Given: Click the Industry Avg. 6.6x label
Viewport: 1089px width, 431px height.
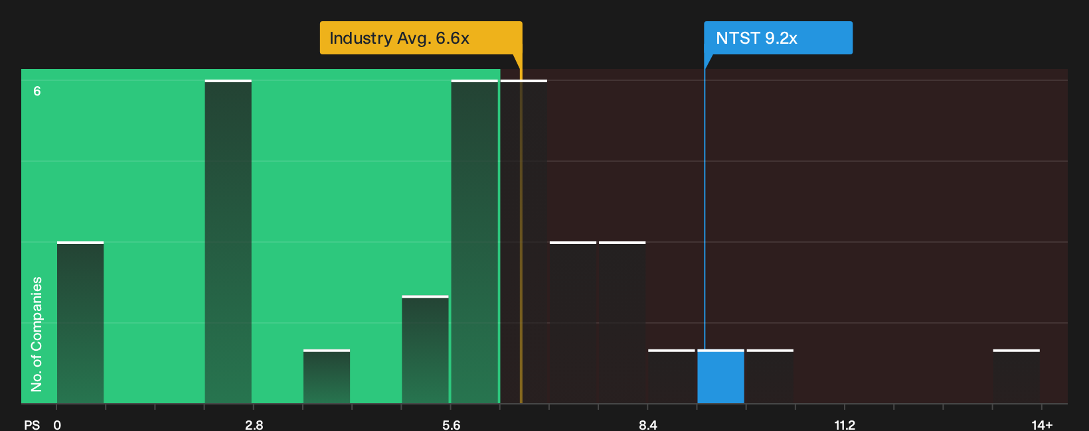Looking at the screenshot, I should 420,38.
